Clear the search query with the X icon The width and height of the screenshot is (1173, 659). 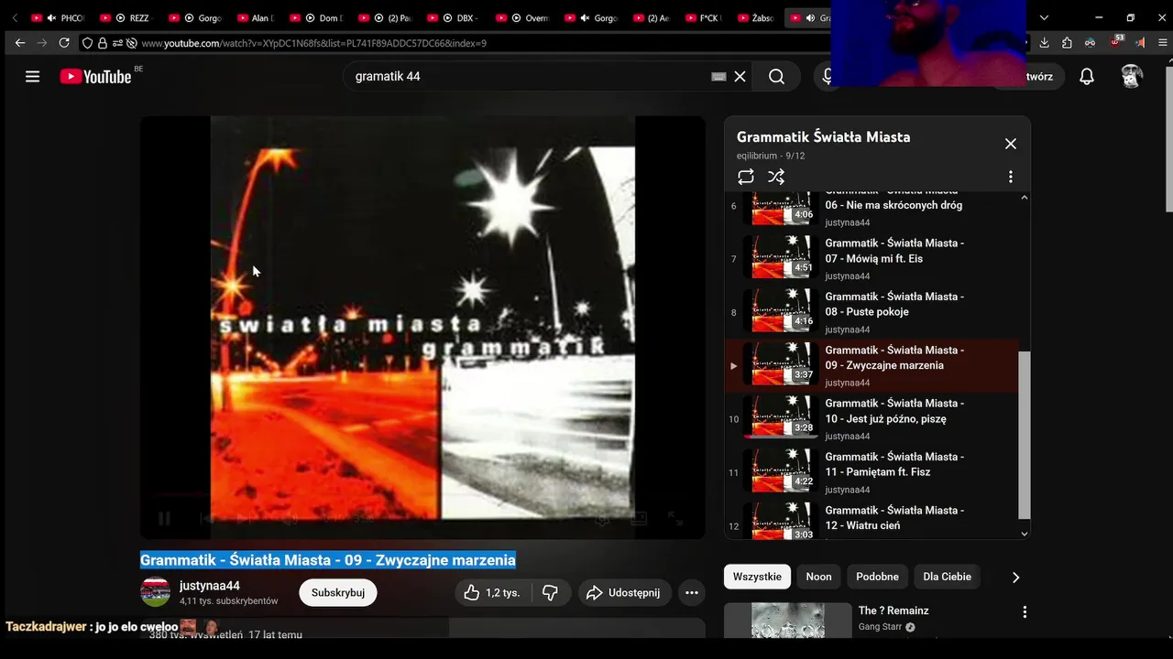point(740,77)
